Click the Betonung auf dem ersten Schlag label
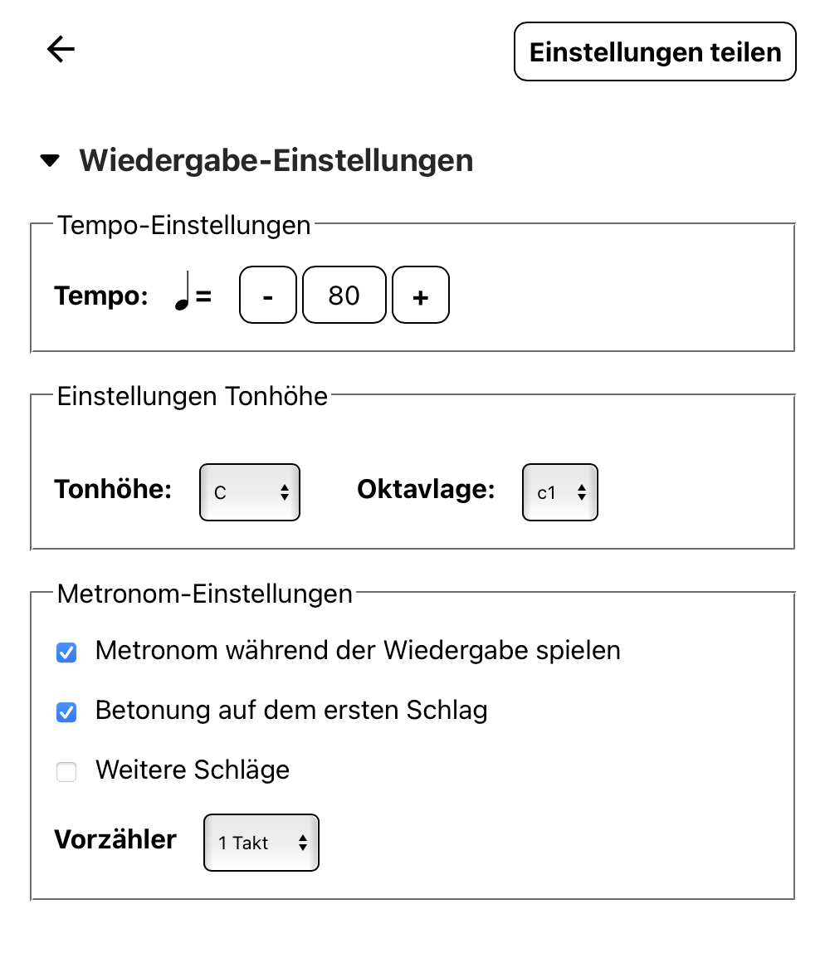 [x=291, y=711]
